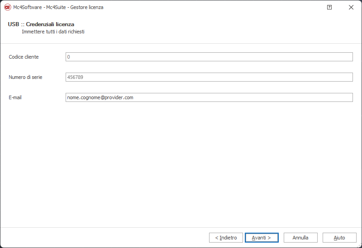This screenshot has width=362, height=248.
Task: Click the USB :: Credenziali licenza heading
Action: 41,24
